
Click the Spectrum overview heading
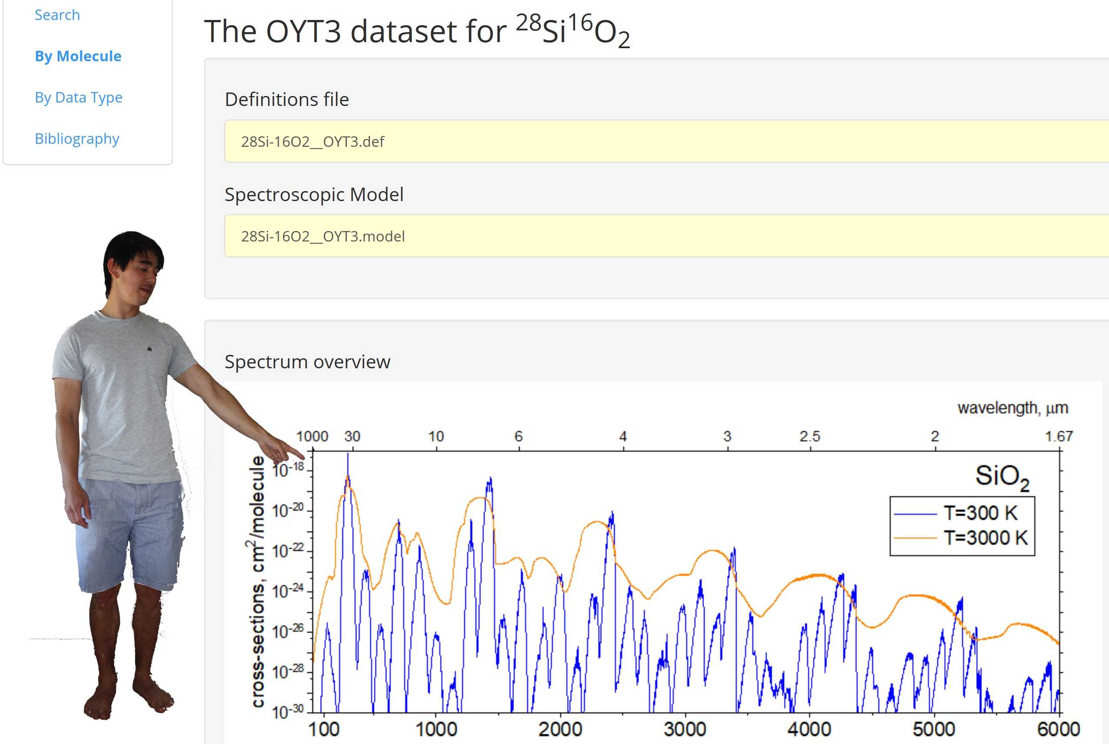pos(307,361)
